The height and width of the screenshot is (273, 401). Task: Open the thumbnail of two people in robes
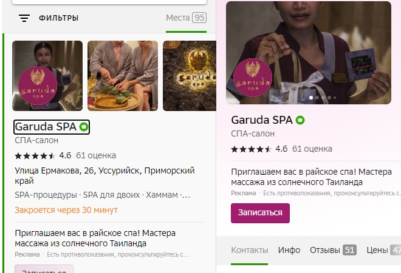coord(123,76)
